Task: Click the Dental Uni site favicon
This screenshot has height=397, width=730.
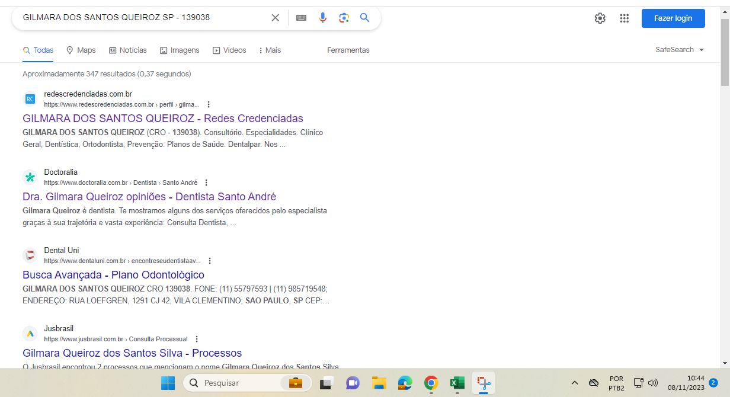Action: pos(30,255)
